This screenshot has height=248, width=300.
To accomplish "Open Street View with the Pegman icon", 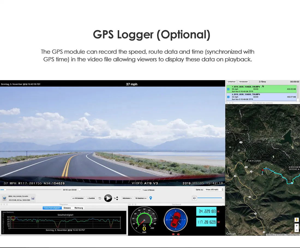I will click(x=296, y=220).
